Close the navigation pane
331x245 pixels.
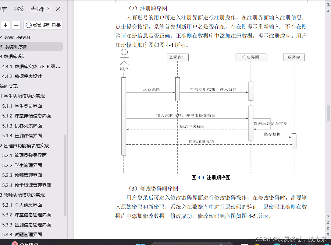click(x=58, y=9)
